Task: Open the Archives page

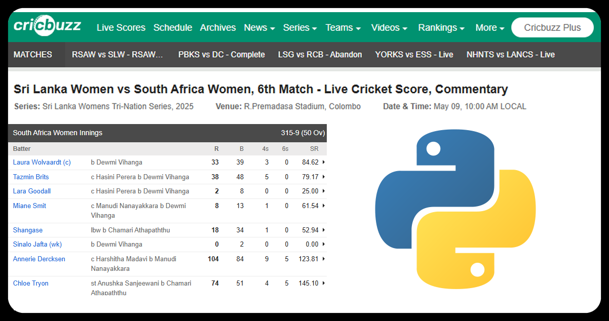Action: [x=218, y=28]
